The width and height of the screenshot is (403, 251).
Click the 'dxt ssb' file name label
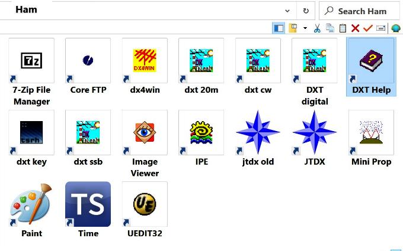tap(88, 162)
